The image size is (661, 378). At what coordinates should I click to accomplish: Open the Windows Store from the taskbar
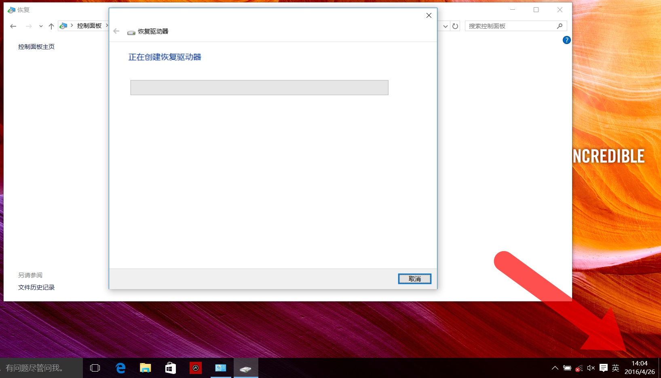[x=170, y=367]
